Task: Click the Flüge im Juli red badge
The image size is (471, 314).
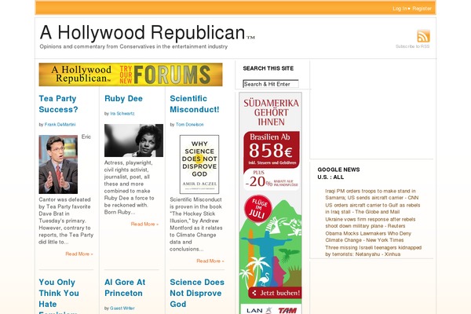Action: (257, 209)
